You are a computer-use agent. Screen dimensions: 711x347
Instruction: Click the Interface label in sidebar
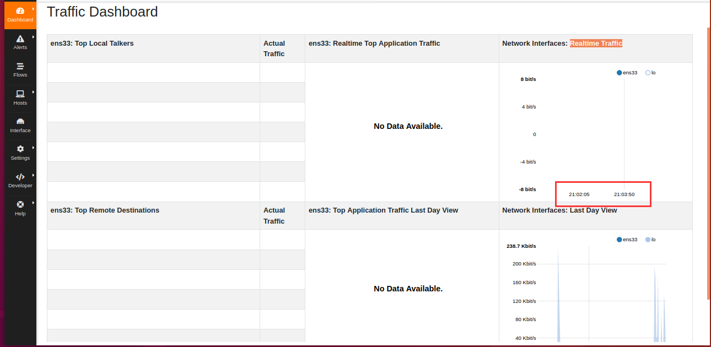(20, 131)
